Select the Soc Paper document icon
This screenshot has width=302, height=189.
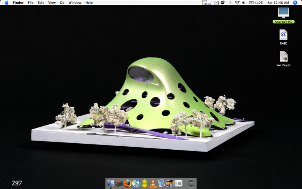(284, 56)
